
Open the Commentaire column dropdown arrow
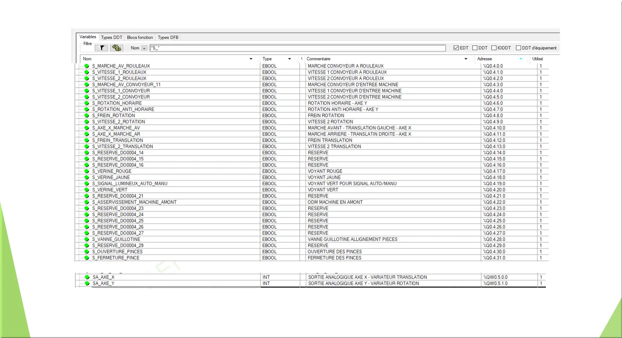pyautogui.click(x=466, y=59)
